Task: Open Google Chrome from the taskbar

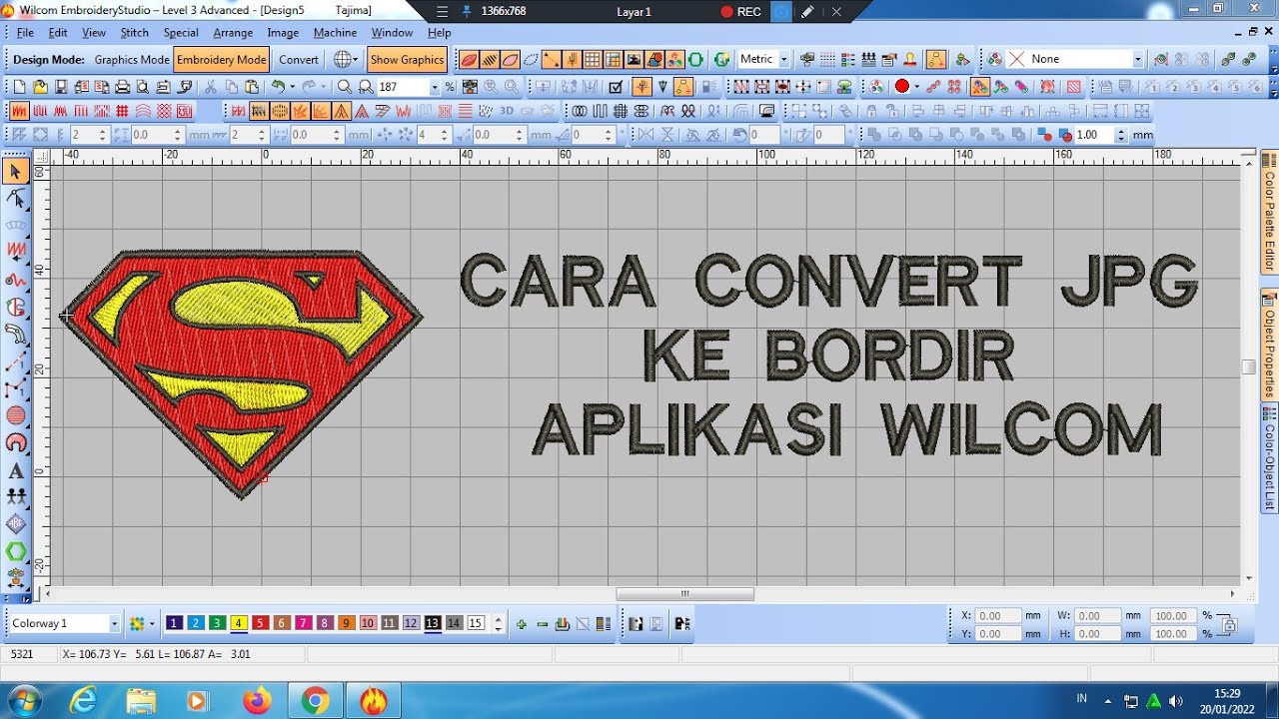Action: [x=315, y=701]
